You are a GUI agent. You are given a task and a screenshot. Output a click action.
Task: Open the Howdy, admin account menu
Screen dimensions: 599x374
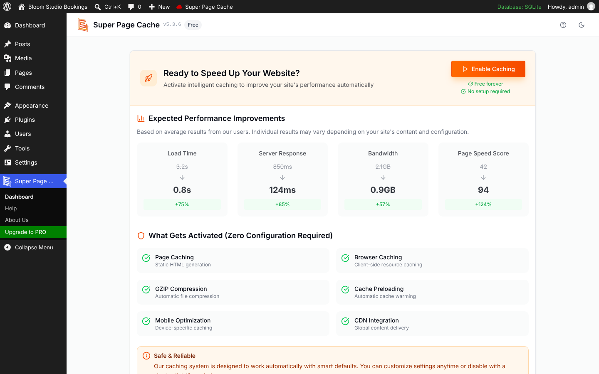pos(571,7)
